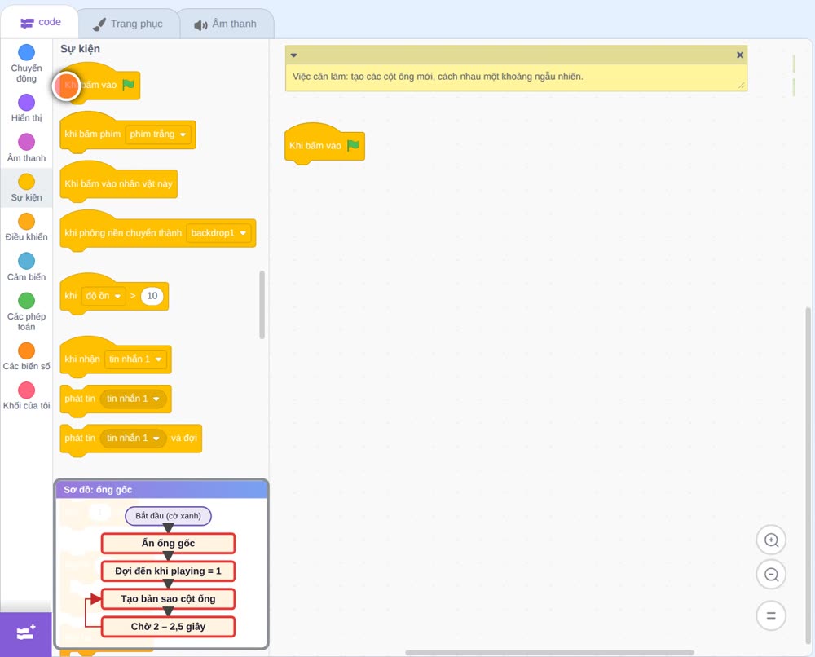This screenshot has width=815, height=657.
Task: Select the Sự kiện blocks category
Action: [x=26, y=187]
